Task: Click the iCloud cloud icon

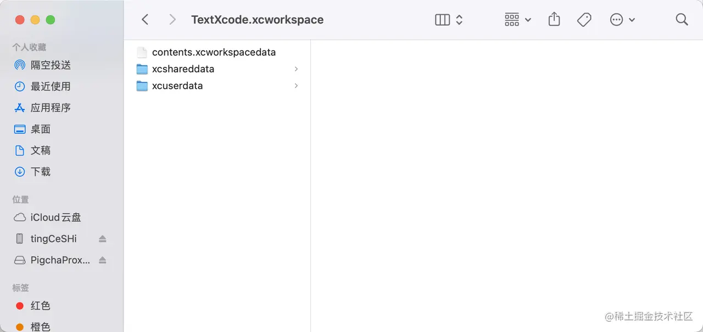Action: pos(20,217)
